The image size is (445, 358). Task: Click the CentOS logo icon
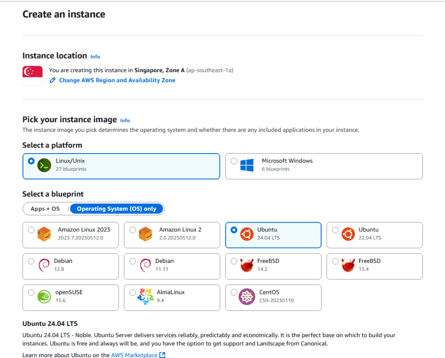click(x=247, y=297)
